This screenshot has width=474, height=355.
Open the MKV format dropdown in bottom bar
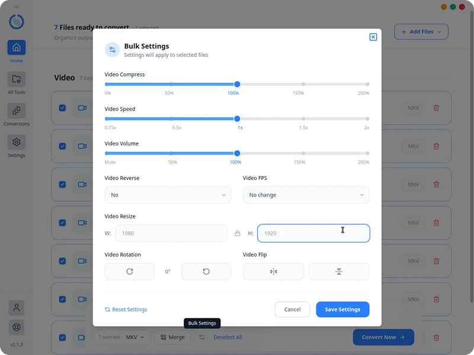(135, 337)
